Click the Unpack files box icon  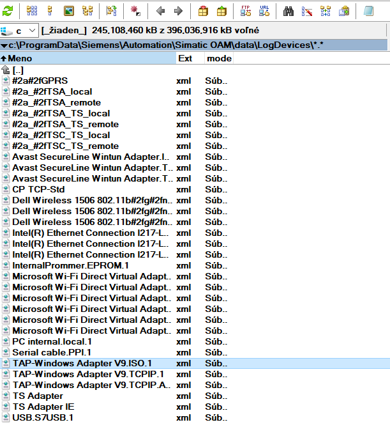point(221,11)
